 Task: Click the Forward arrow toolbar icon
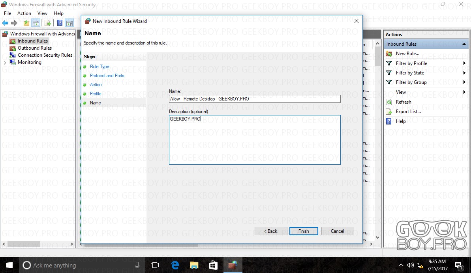click(x=14, y=23)
